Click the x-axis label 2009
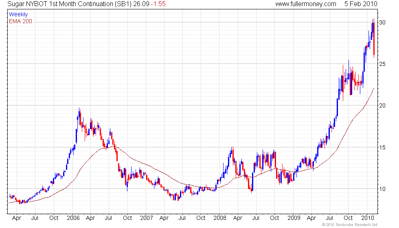399x228 pixels. (294, 218)
